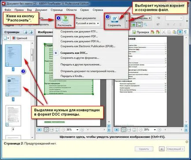
Task: Open the font size combo box in the toolbar
Action: pos(174,18)
